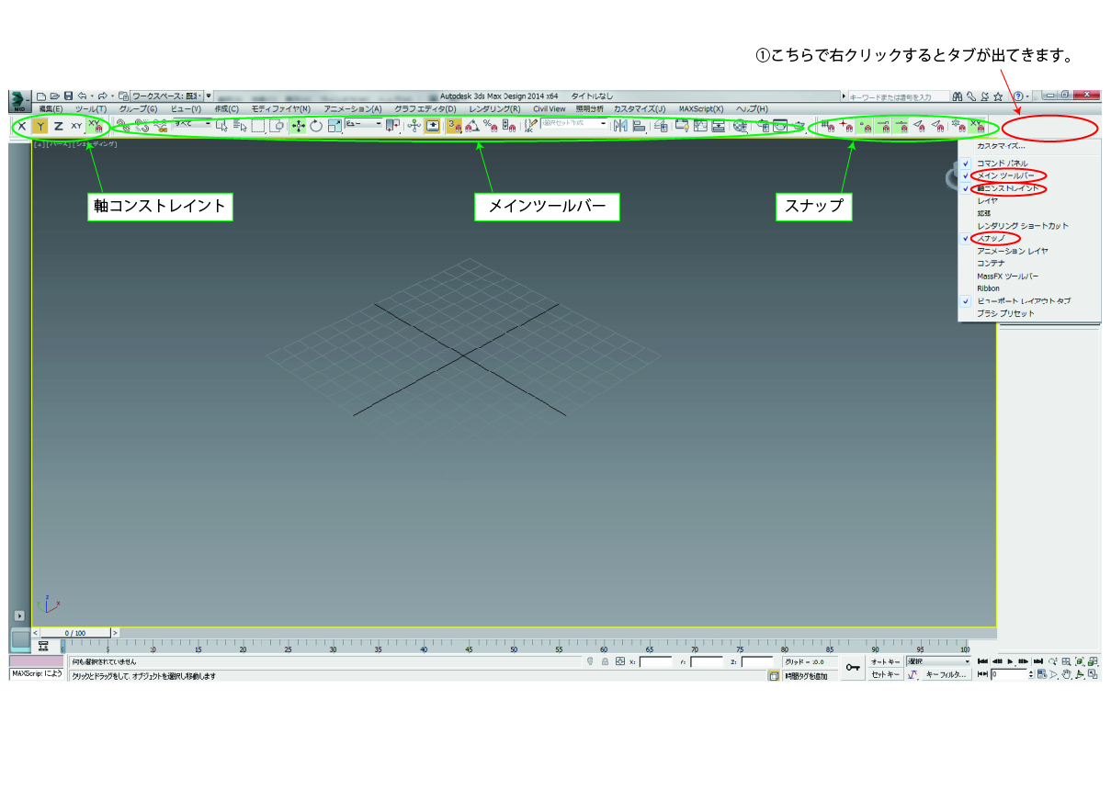Enable the X axis constraint button

pyautogui.click(x=21, y=126)
